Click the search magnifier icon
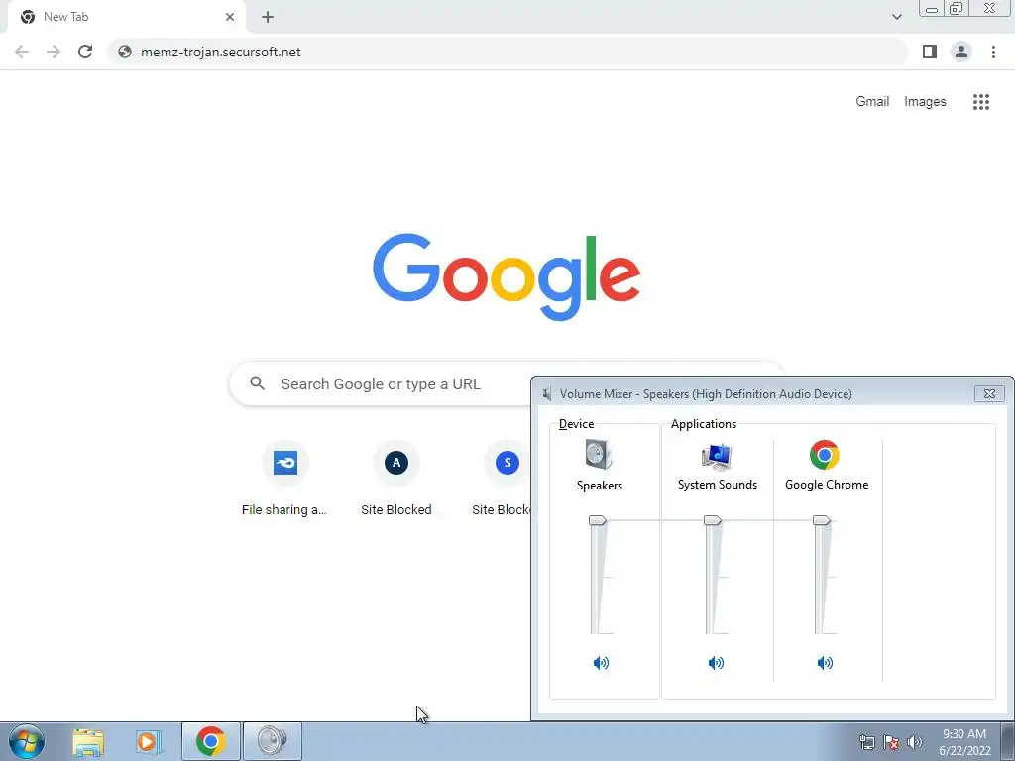This screenshot has height=761, width=1015. 257,383
